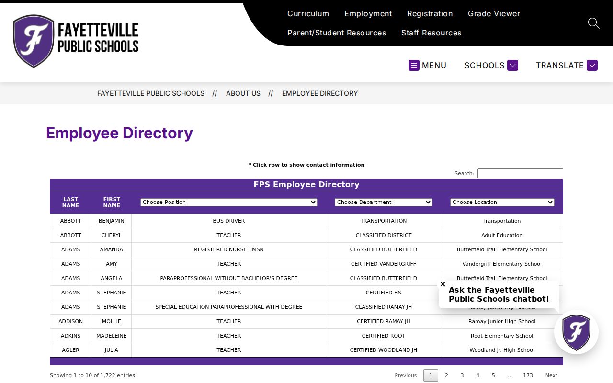Click MADELEINE first name cell
This screenshot has height=383, width=613.
112,336
